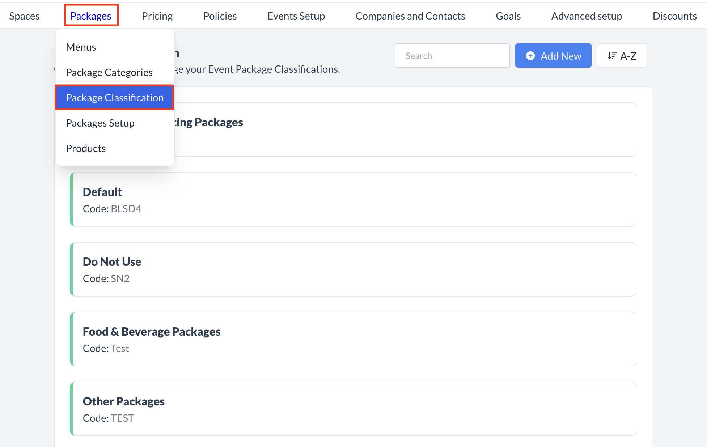Viewport: 707px width, 447px height.
Task: Select the Default classification card
Action: [x=353, y=199]
